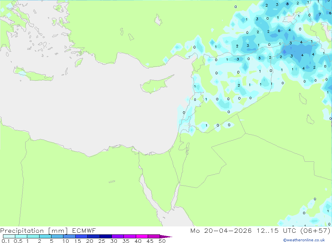Select the 'ECMWF' model label
This screenshot has width=332, height=243.
coord(84,230)
